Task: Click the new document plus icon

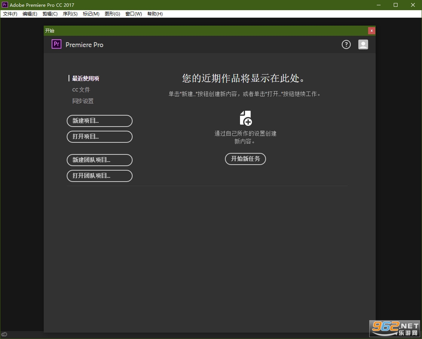Action: [x=246, y=118]
